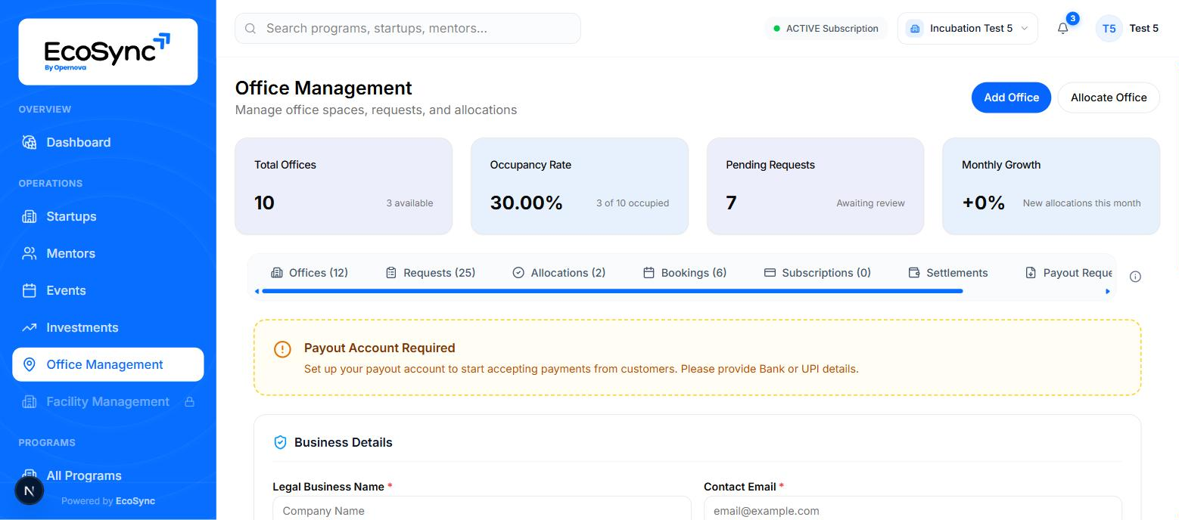
Task: Open notifications bell
Action: (1063, 29)
